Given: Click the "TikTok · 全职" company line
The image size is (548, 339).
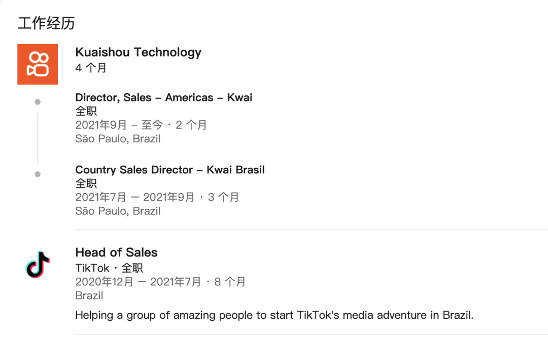Looking at the screenshot, I should tap(109, 268).
